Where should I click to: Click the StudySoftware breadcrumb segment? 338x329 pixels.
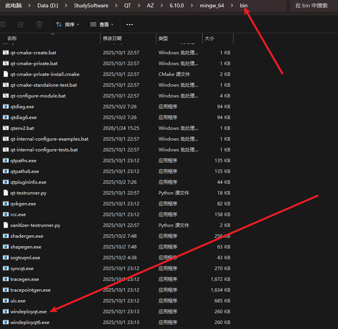[x=91, y=5]
